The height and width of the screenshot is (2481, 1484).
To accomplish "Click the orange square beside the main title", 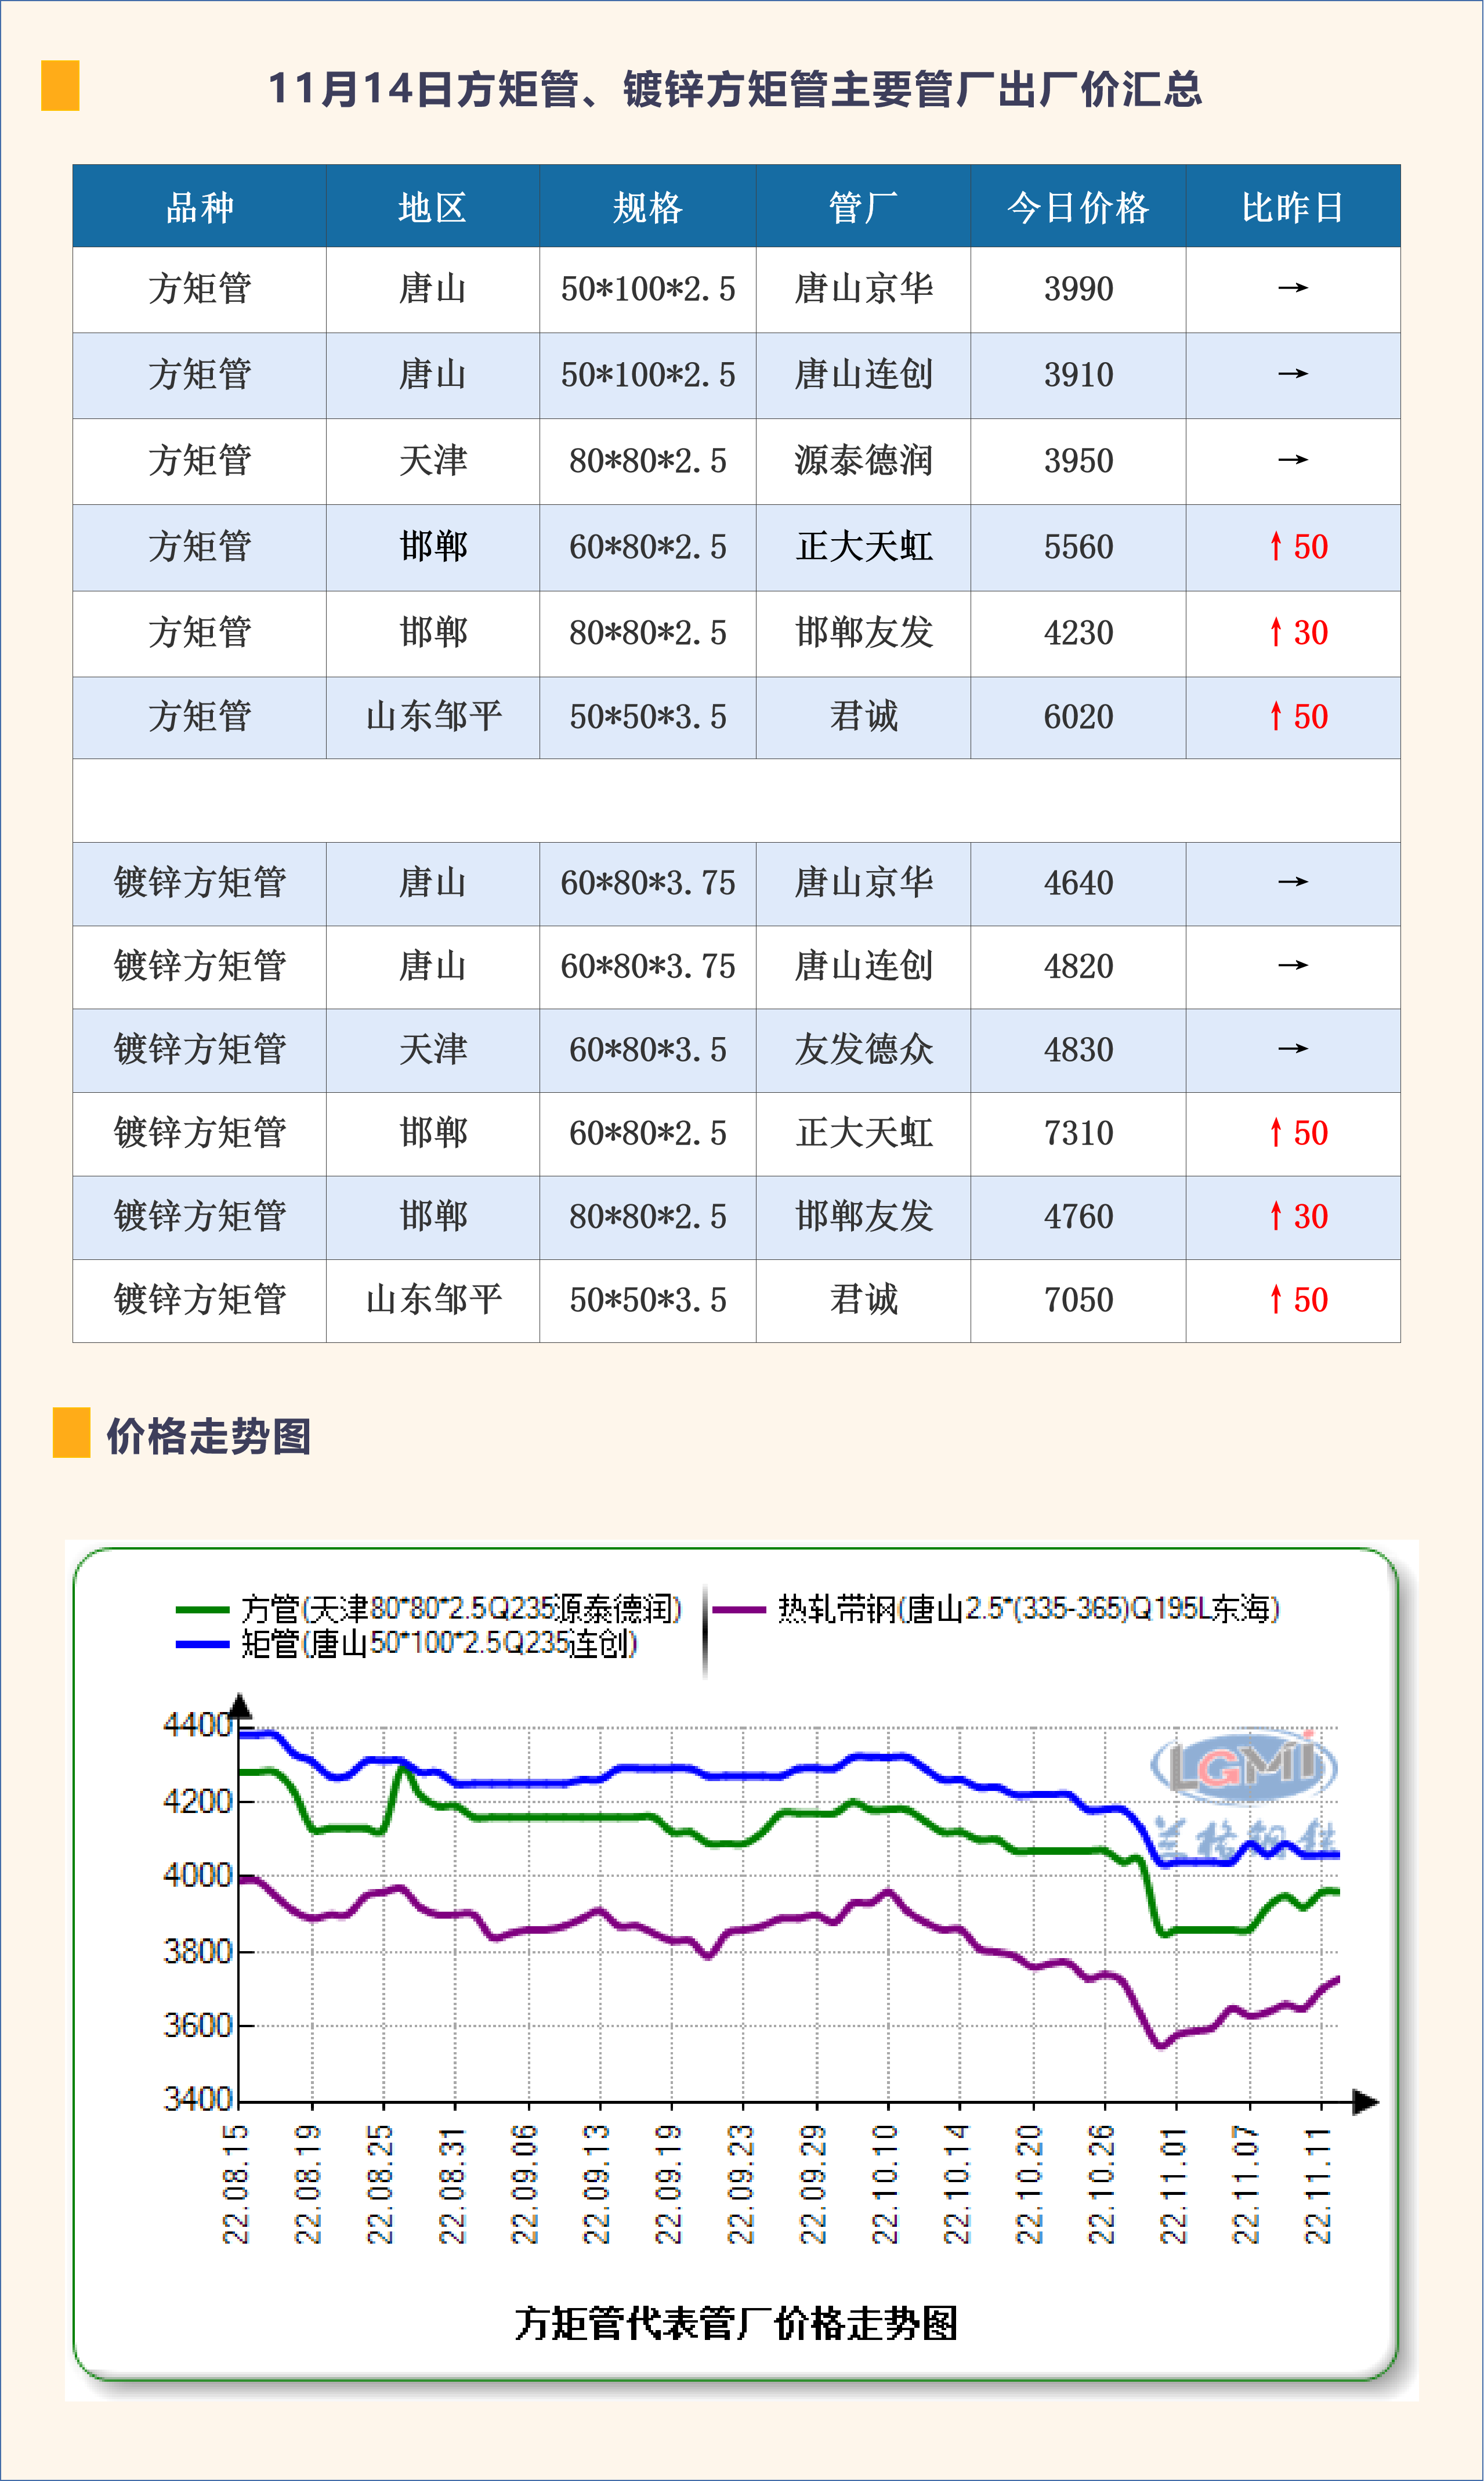I will (59, 86).
